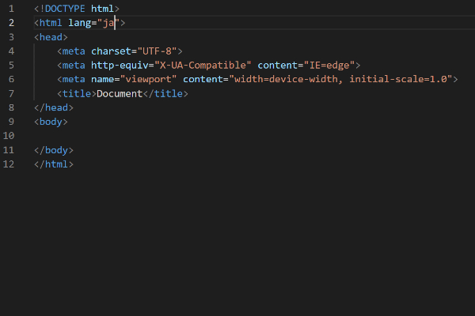Place cursor on empty line 10
Viewport: 475px width, 316px height.
(242, 136)
